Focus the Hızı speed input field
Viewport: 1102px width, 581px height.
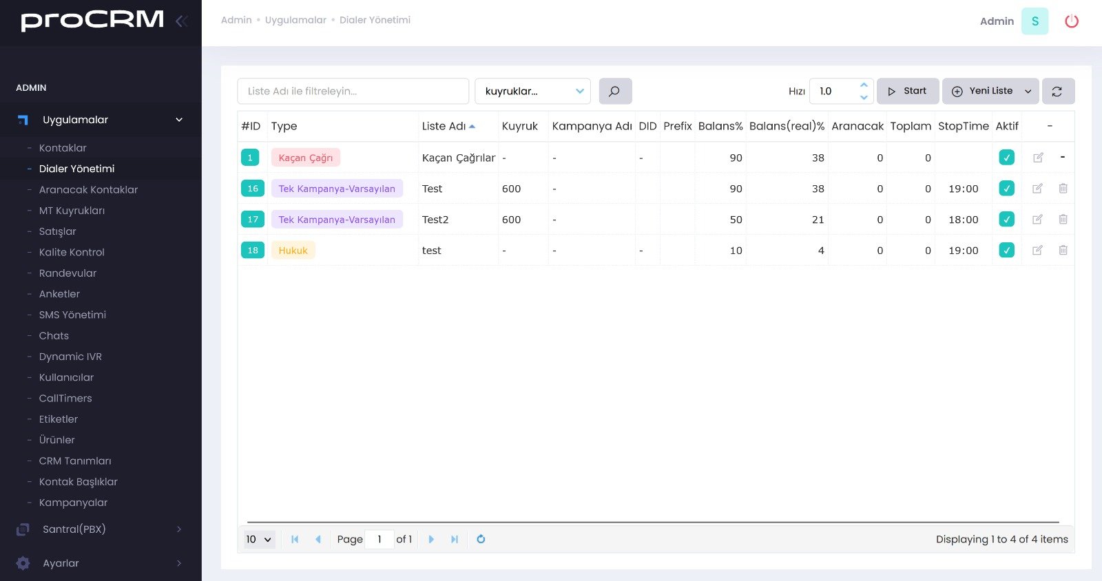click(x=834, y=91)
